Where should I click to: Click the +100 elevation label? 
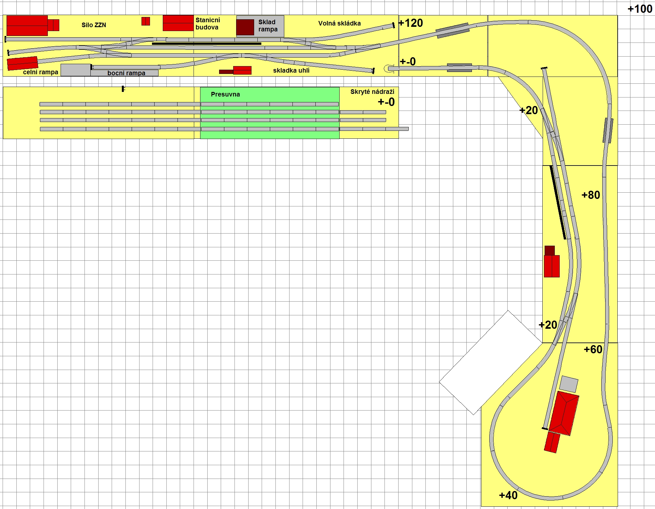(x=640, y=9)
